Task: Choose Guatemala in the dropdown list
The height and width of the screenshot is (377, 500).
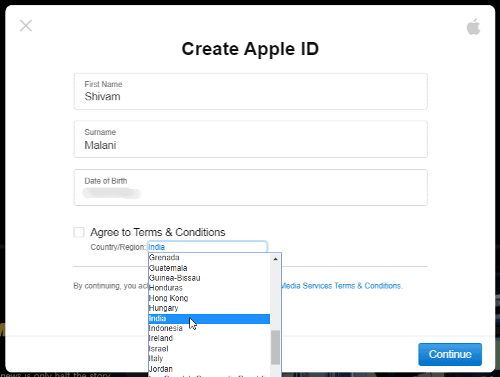Action: click(x=209, y=268)
